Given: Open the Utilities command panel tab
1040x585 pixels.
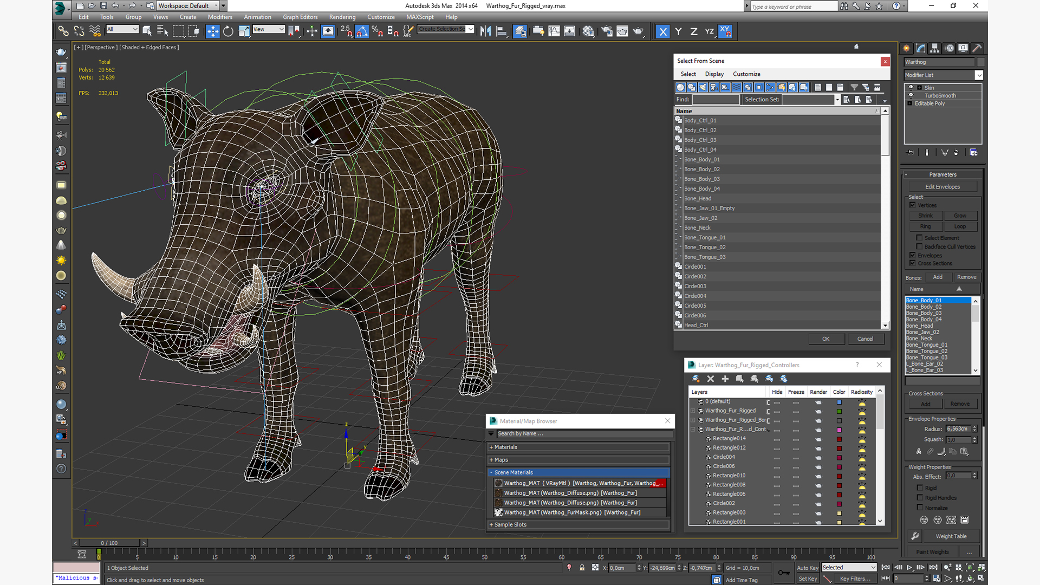Looking at the screenshot, I should pos(977,48).
